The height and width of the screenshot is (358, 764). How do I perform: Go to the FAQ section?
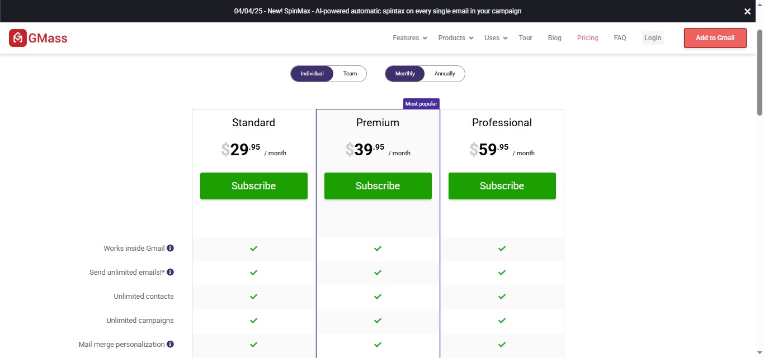click(620, 37)
